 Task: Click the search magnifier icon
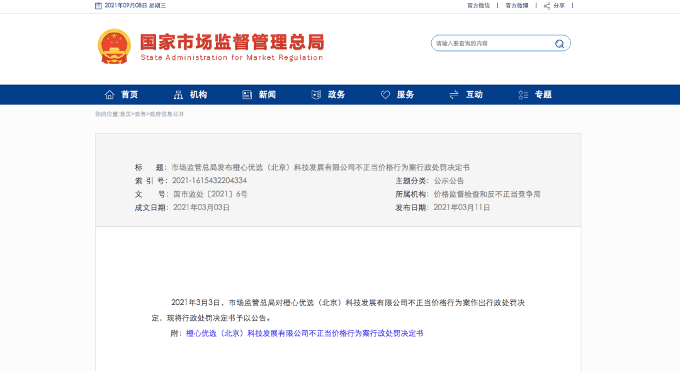[x=560, y=44]
